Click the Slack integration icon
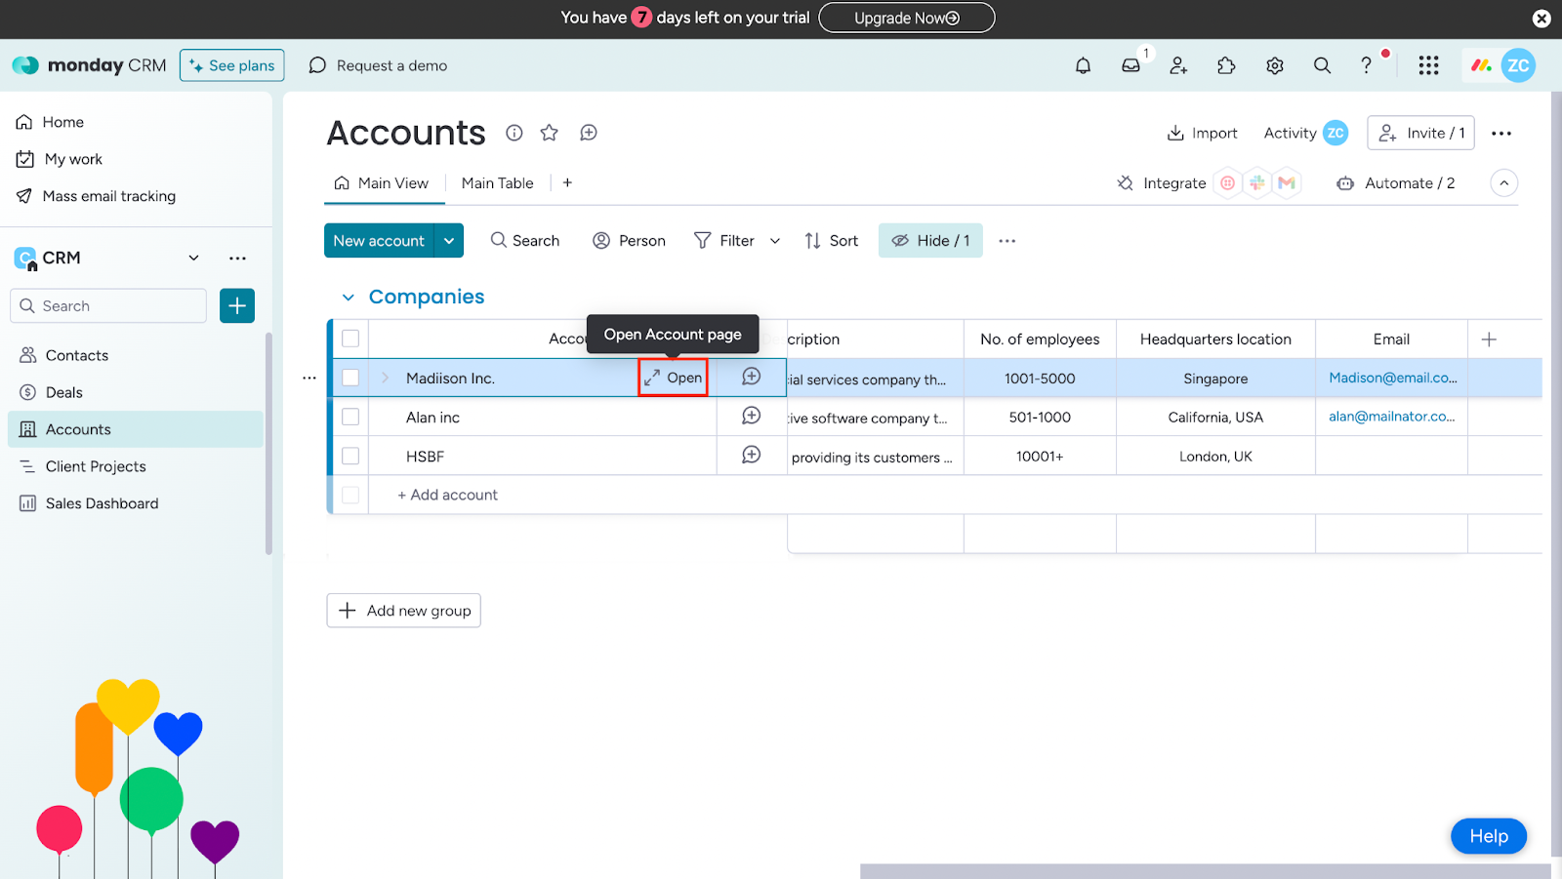 pyautogui.click(x=1257, y=182)
